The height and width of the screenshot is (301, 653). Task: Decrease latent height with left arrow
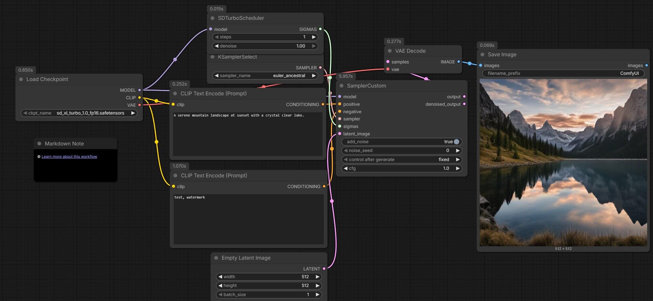[220, 286]
